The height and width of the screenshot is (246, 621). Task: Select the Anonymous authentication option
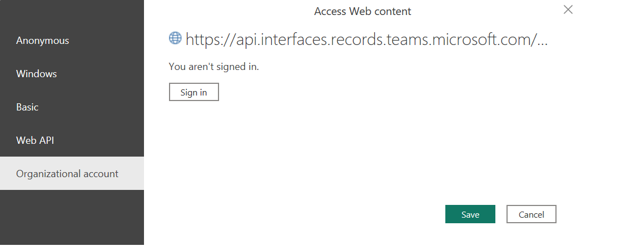pyautogui.click(x=43, y=41)
